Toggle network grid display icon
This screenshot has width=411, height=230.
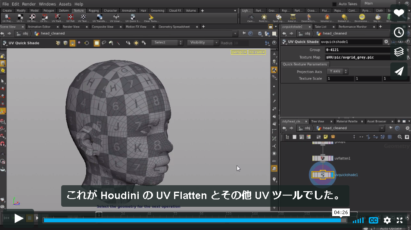pyautogui.click(x=390, y=137)
